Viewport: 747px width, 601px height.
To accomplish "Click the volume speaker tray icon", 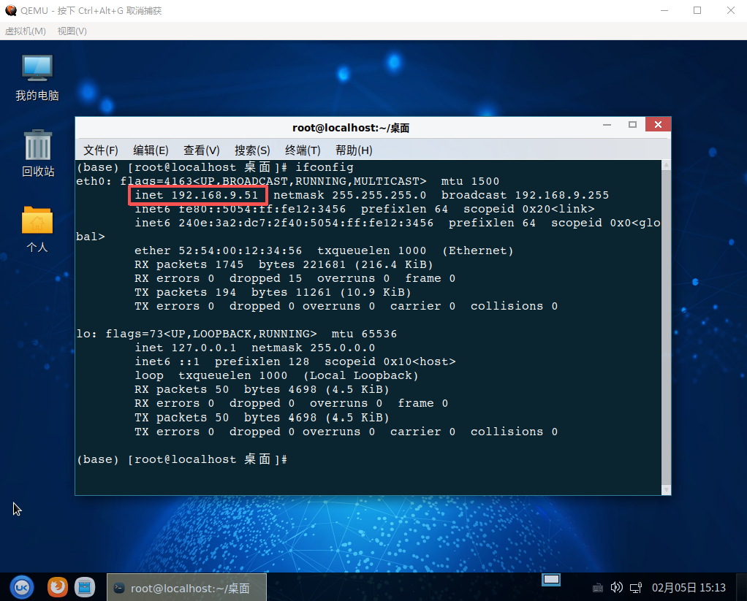I will 616,587.
